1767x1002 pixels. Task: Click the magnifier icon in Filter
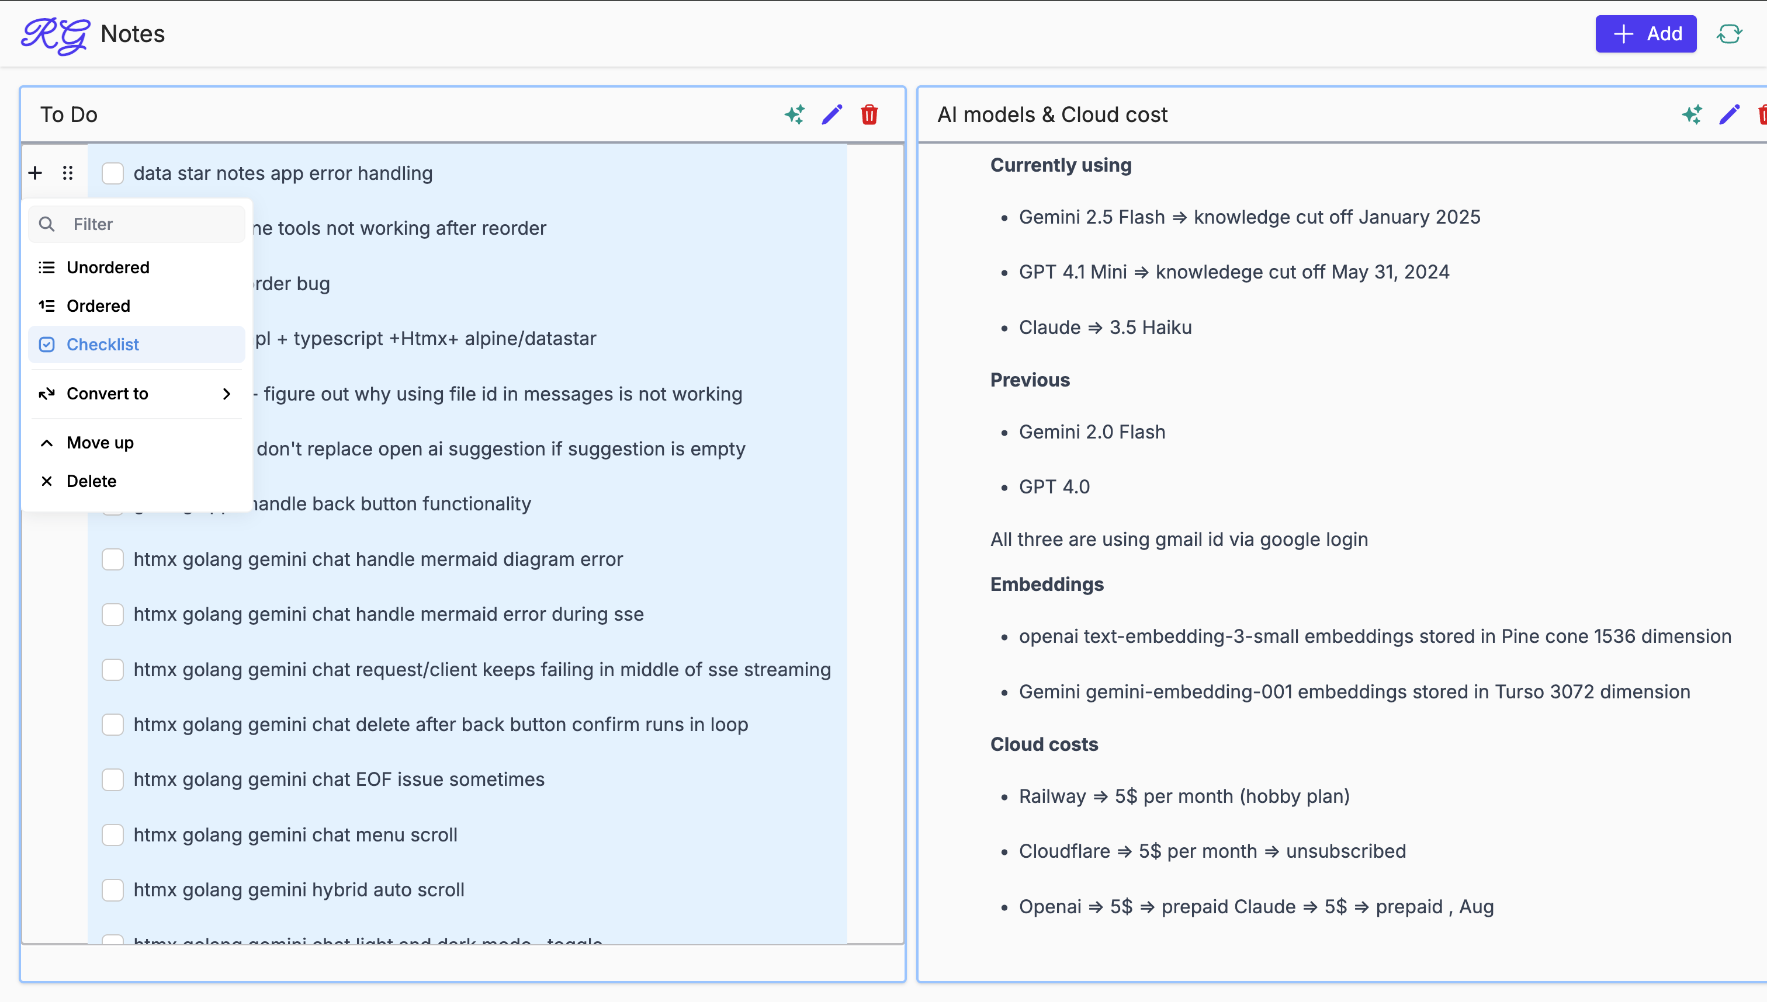47,224
